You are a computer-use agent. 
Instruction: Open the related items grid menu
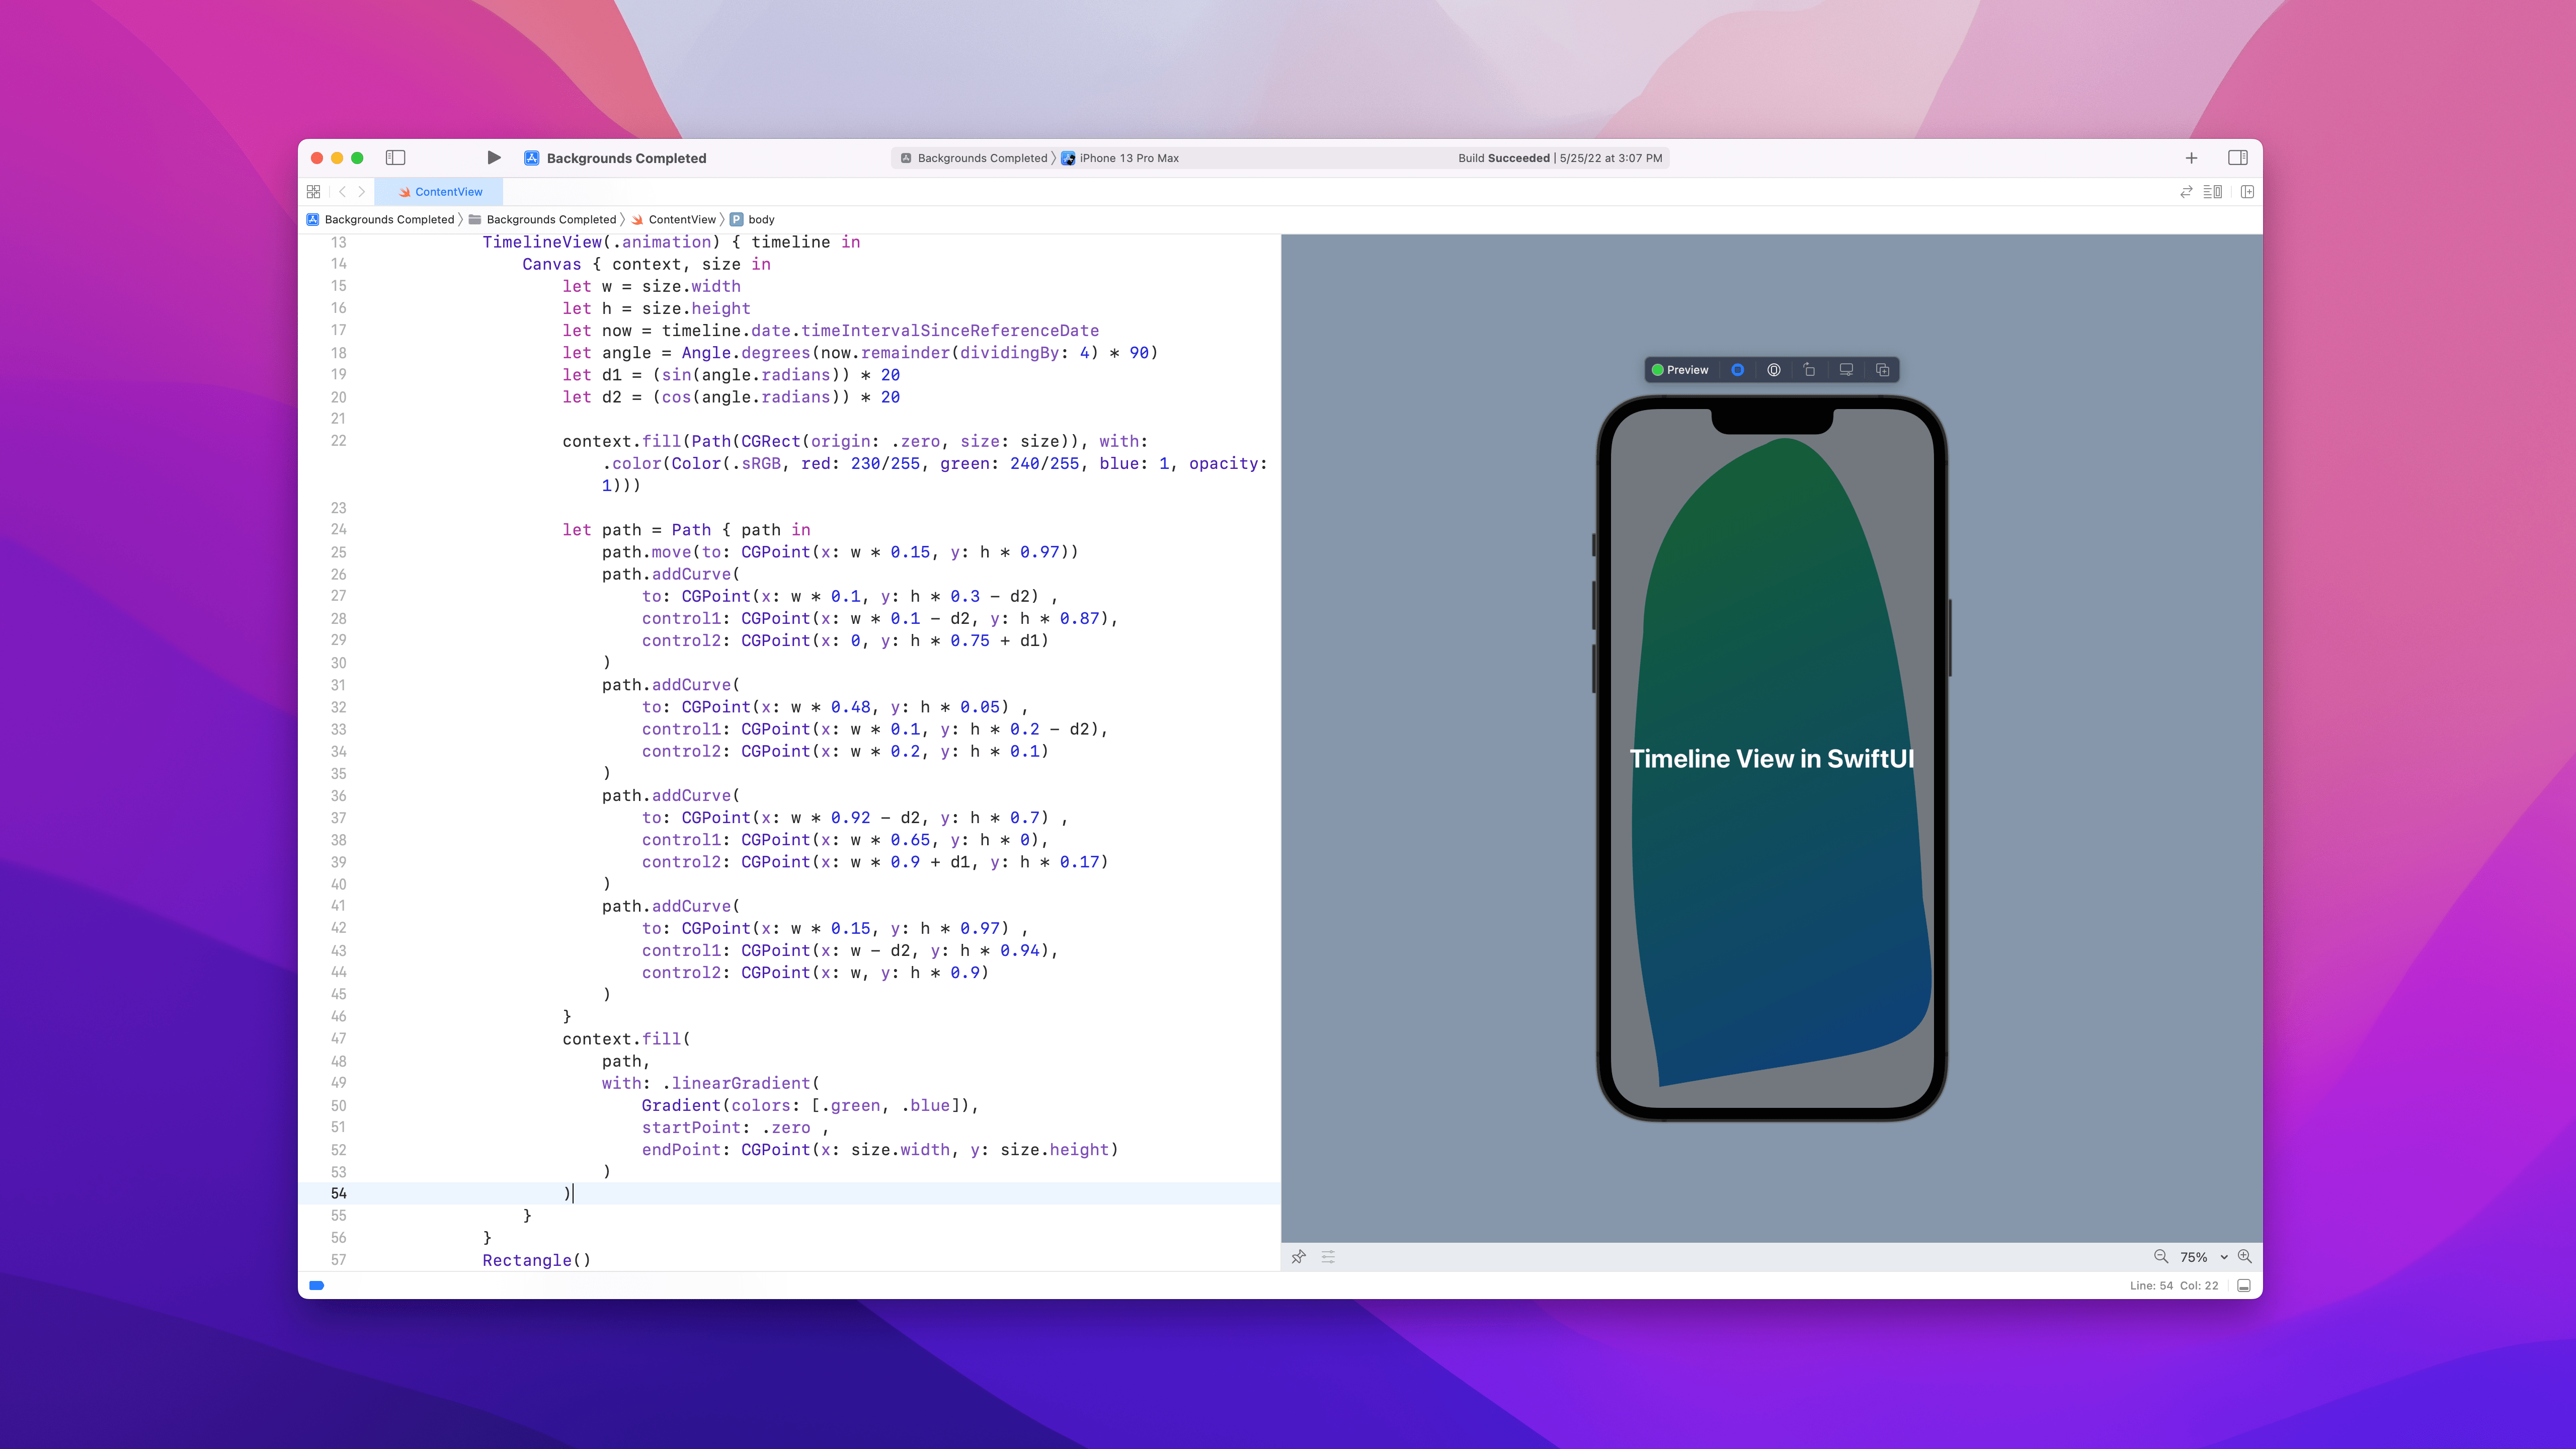(313, 192)
